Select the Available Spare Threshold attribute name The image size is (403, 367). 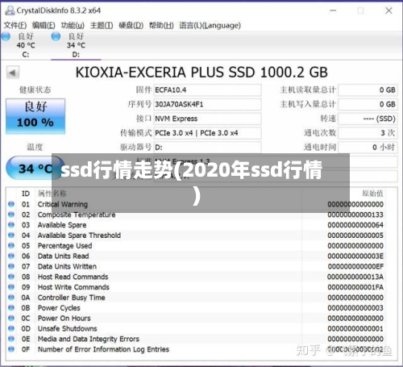click(79, 236)
